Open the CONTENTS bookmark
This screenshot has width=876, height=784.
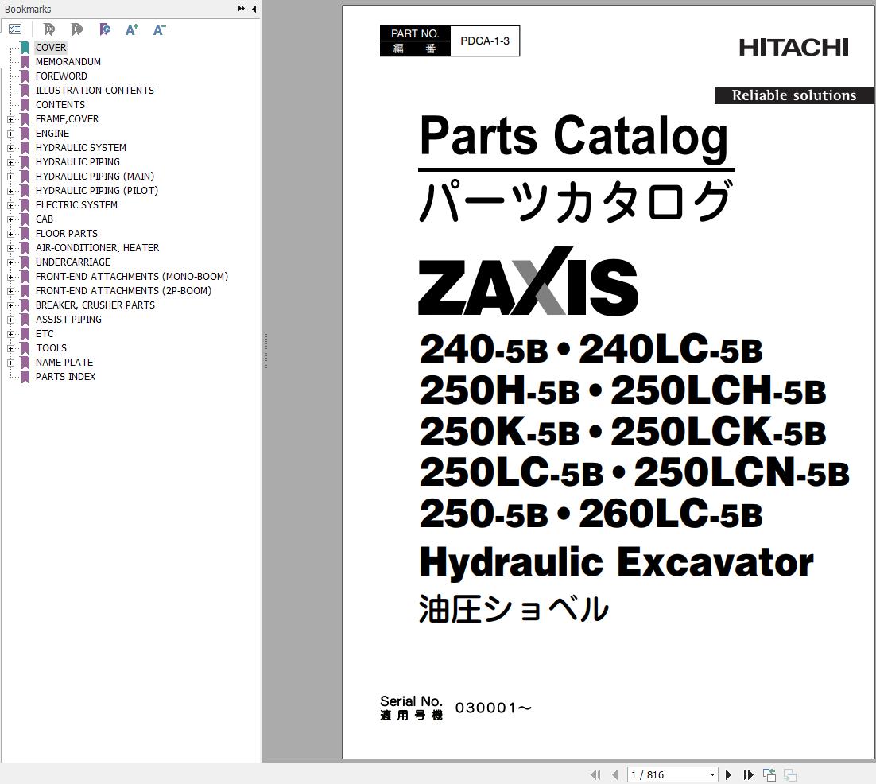coord(60,104)
